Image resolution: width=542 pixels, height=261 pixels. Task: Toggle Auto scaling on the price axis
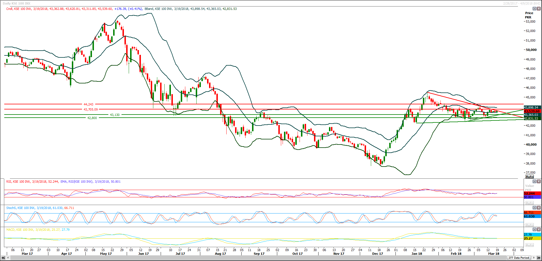(530, 177)
